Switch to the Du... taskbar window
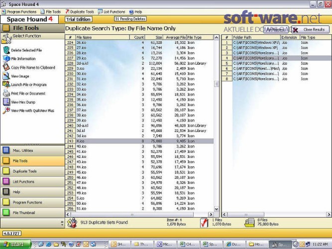The height and width of the screenshot is (249, 332). click(234, 244)
